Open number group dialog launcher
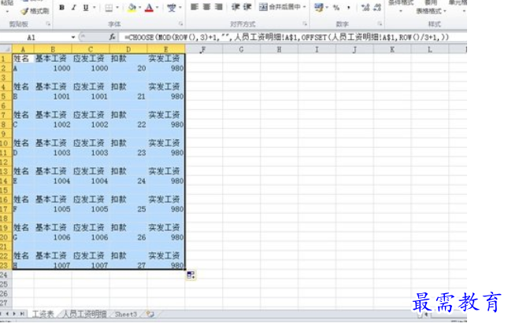 pyautogui.click(x=380, y=24)
